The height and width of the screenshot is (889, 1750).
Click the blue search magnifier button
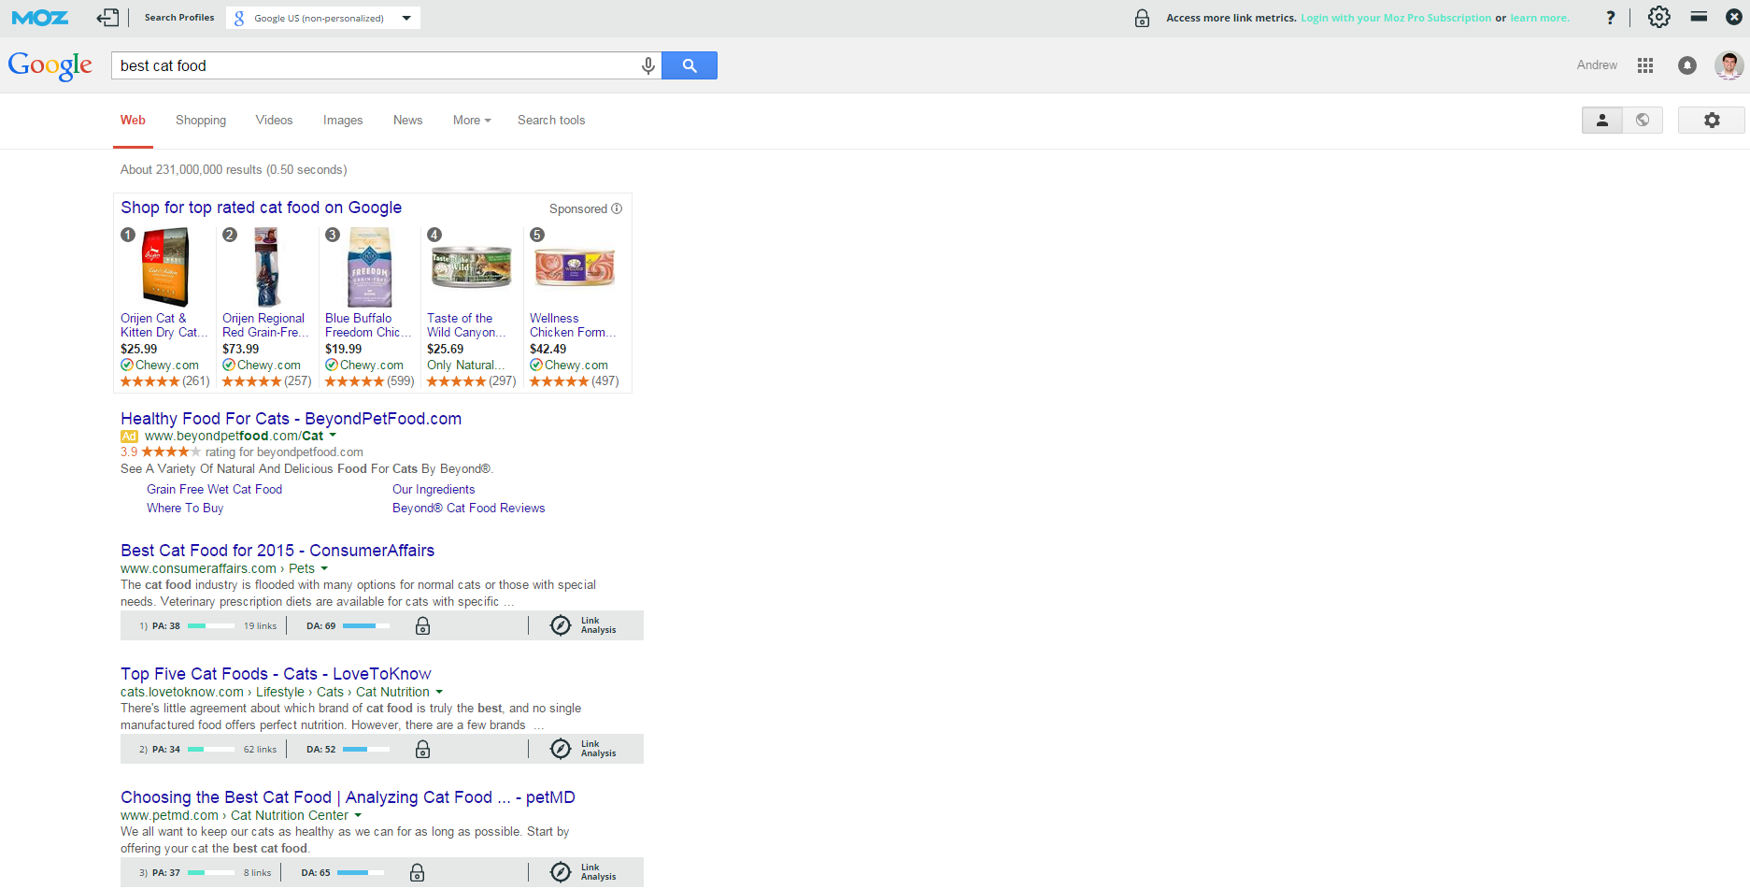click(690, 65)
